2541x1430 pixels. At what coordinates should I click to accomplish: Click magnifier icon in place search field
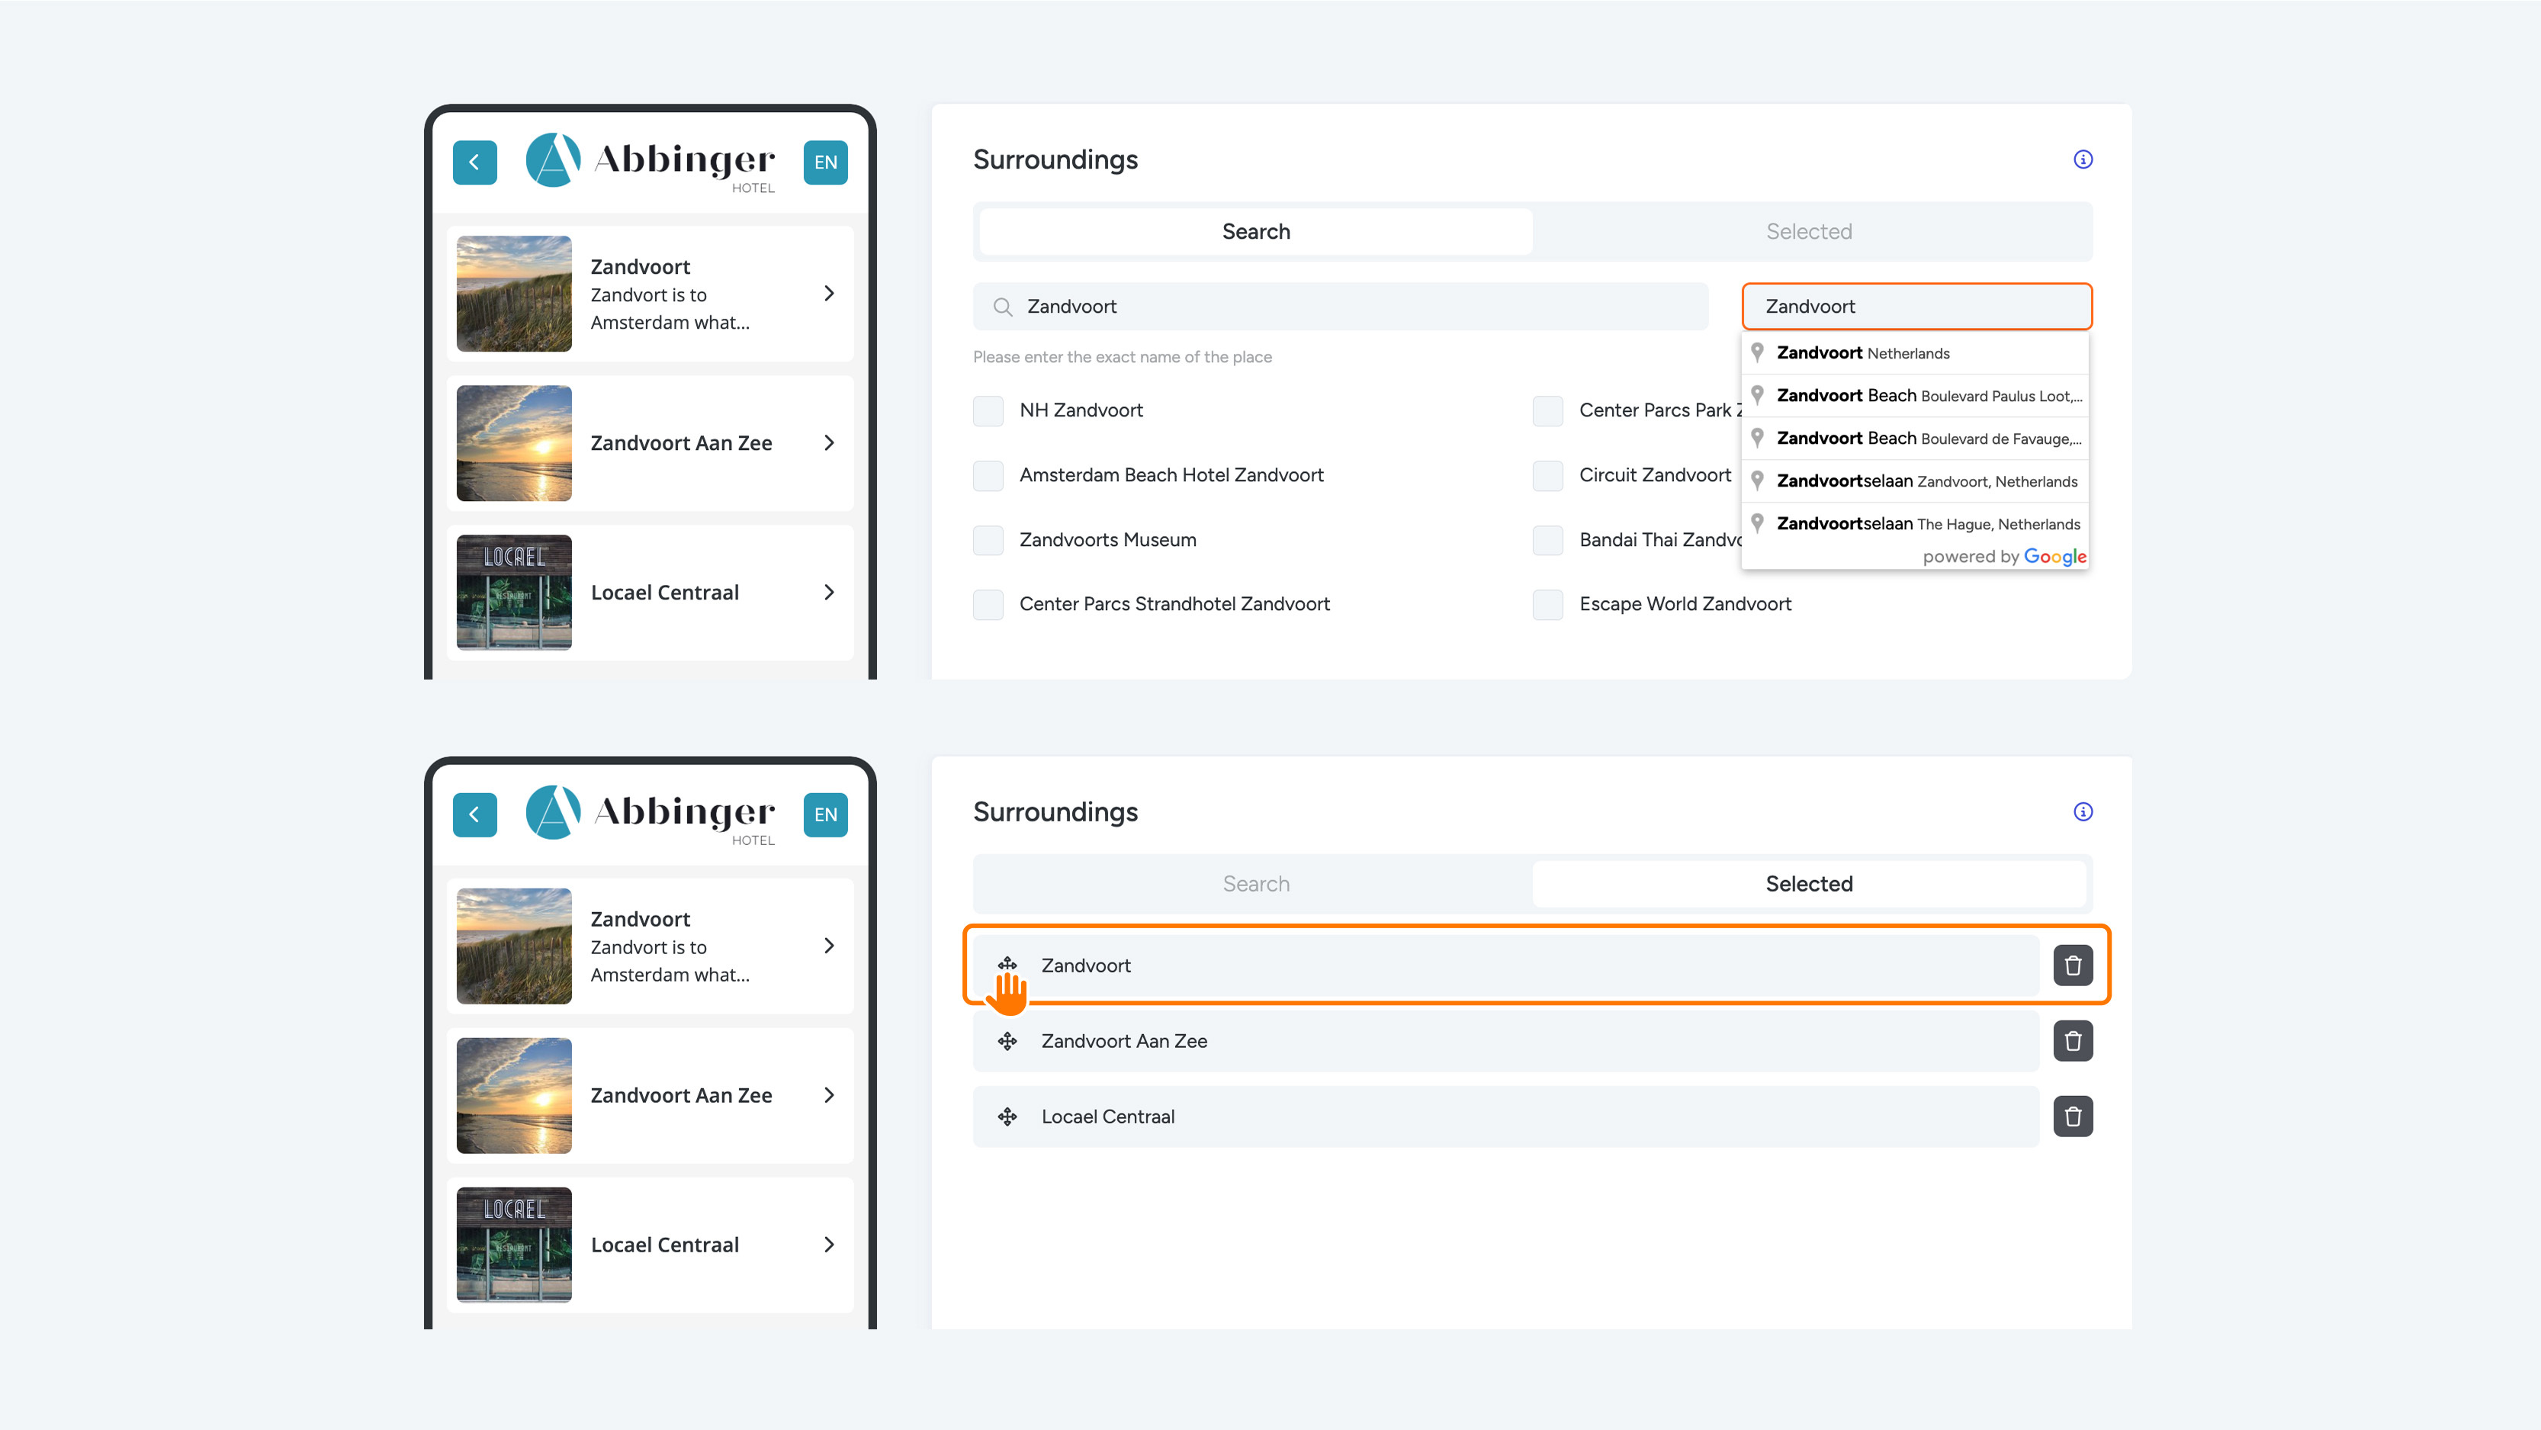pyautogui.click(x=1002, y=307)
